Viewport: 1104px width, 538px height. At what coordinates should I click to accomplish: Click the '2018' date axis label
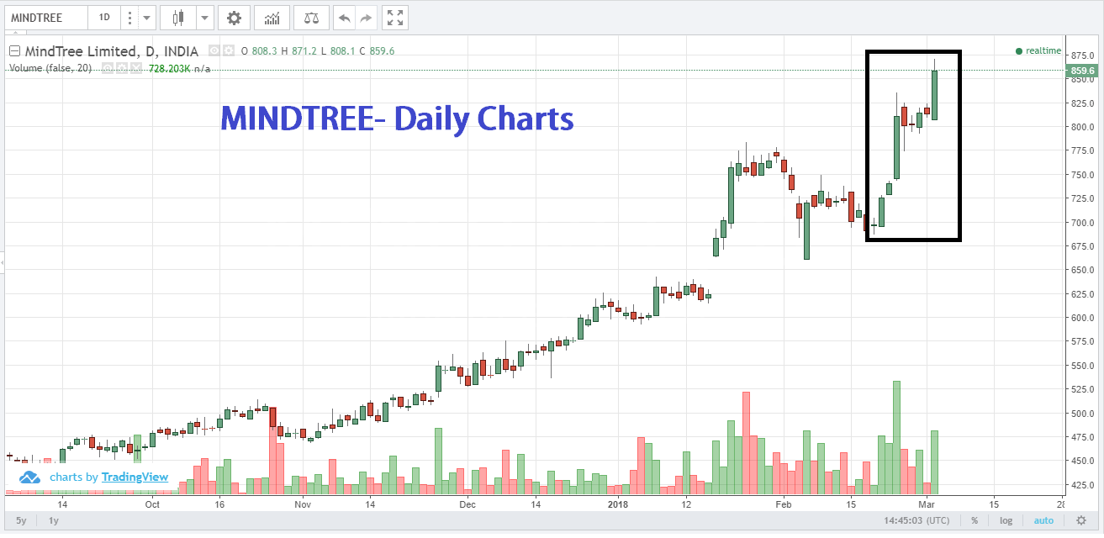618,505
